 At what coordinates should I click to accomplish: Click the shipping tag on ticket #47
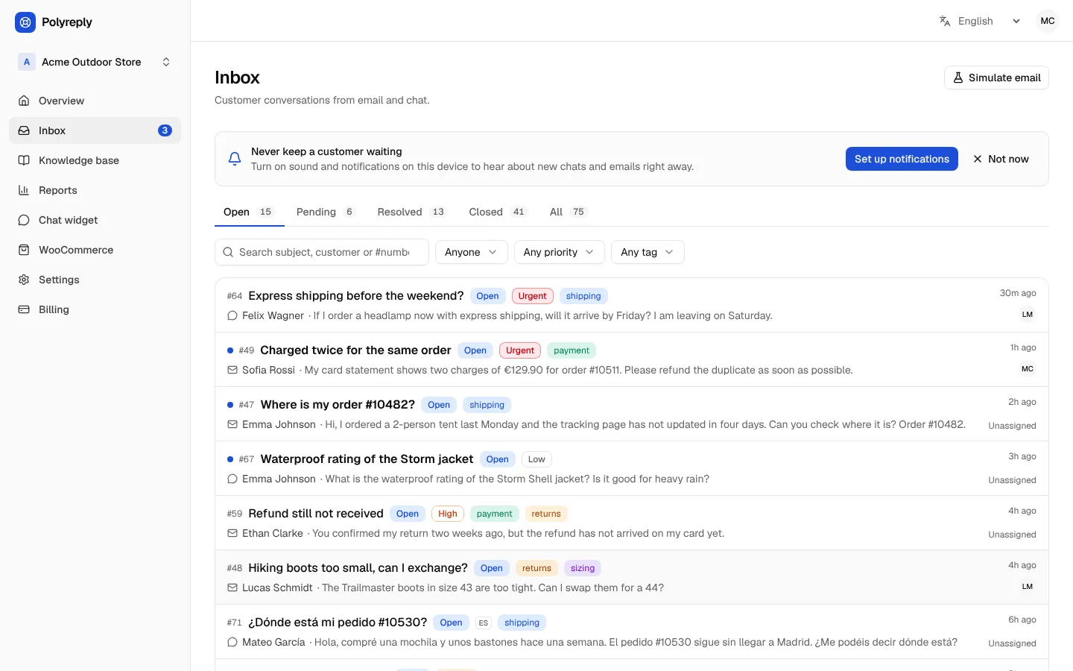tap(487, 405)
